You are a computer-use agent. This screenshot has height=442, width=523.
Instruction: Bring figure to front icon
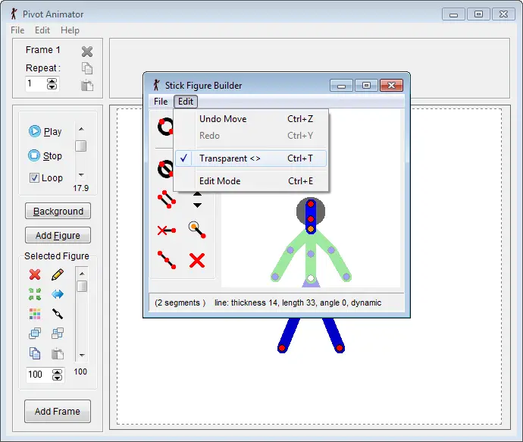tap(35, 334)
